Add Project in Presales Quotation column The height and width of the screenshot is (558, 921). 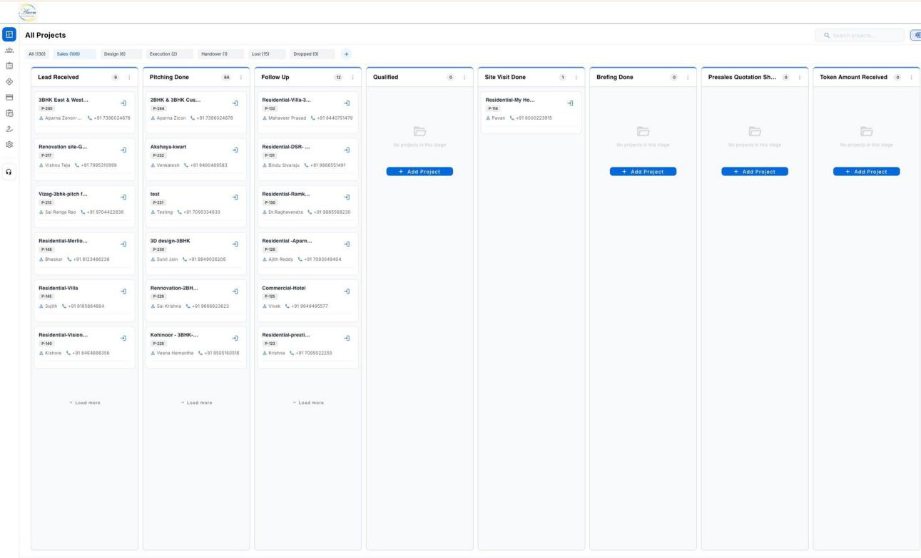coord(755,172)
